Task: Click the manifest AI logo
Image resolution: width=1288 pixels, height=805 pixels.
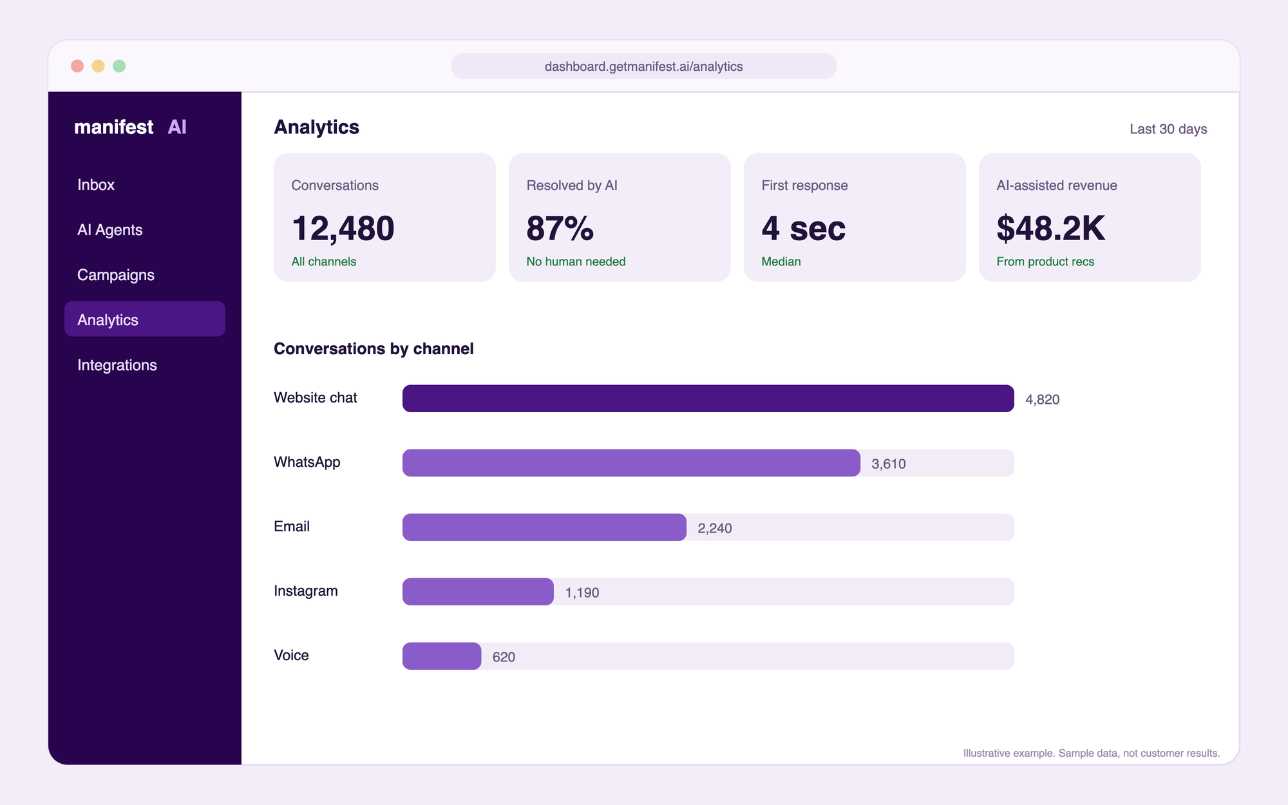Action: click(130, 127)
